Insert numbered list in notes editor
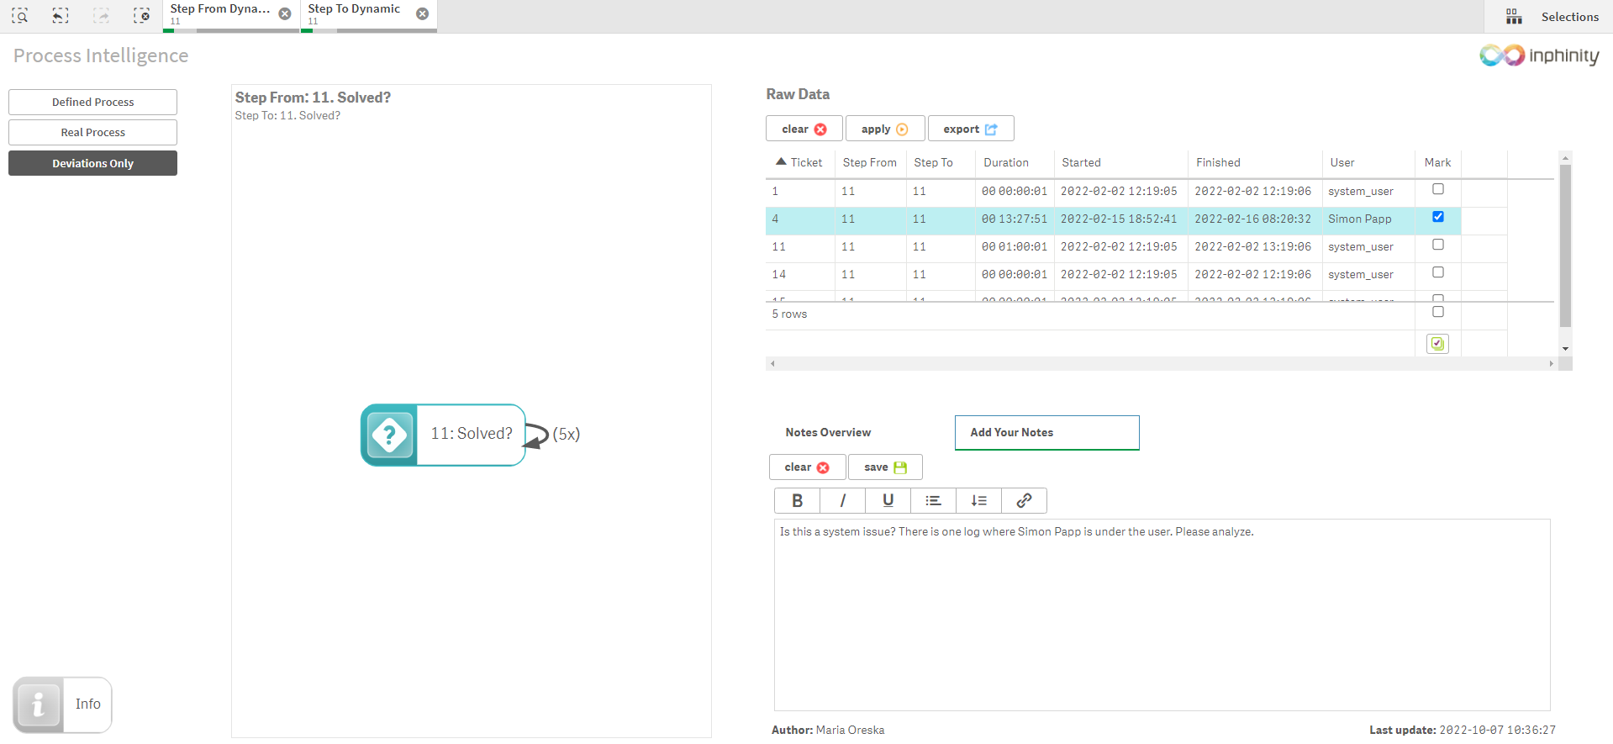The height and width of the screenshot is (744, 1613). click(978, 501)
